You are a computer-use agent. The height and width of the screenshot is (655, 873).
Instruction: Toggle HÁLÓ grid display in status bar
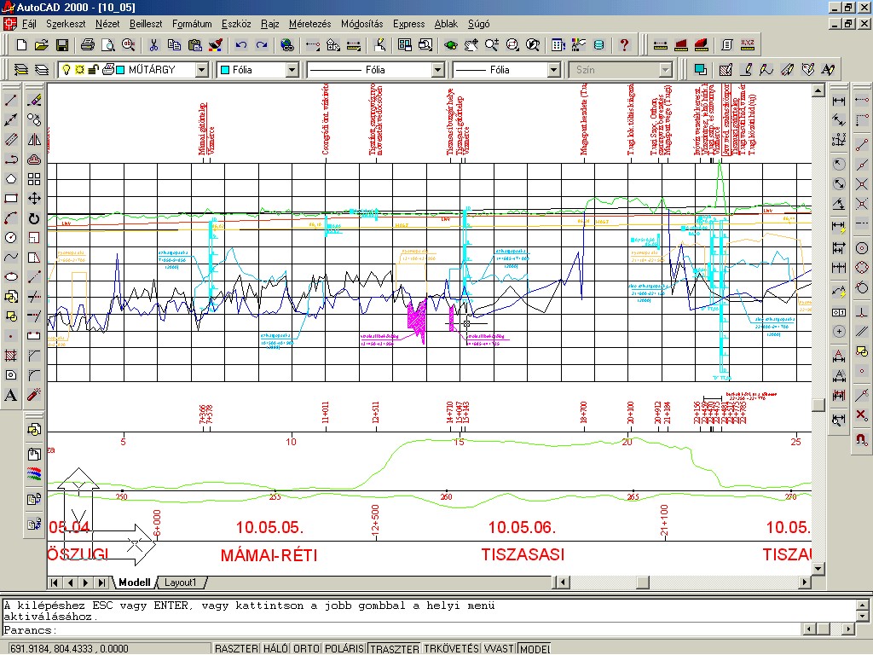(x=275, y=648)
